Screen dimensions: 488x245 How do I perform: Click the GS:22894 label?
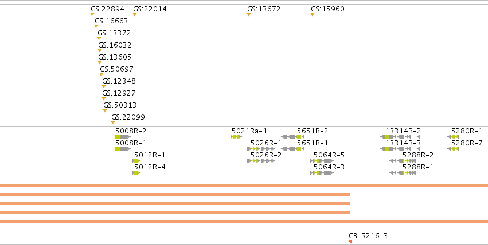pos(107,9)
